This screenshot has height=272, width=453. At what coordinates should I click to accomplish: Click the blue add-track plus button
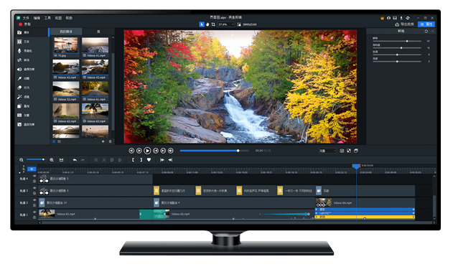32,169
